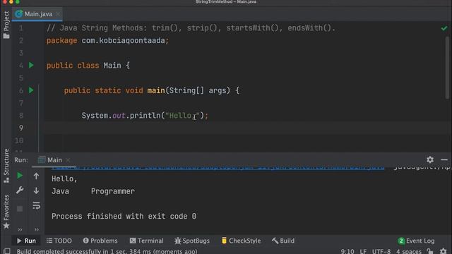The width and height of the screenshot is (452, 254).
Task: Expand more left run toolbar actions
Action: (20, 229)
